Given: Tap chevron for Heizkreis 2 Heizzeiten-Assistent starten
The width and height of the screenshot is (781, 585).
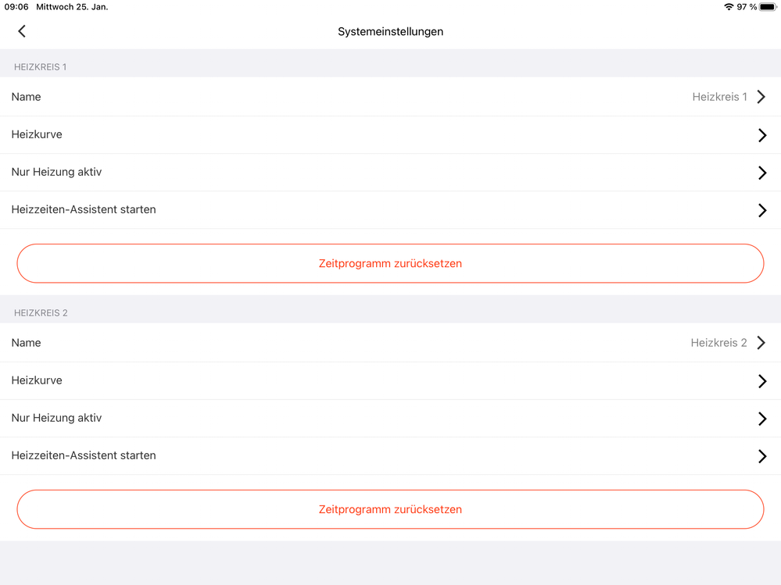Looking at the screenshot, I should [762, 456].
